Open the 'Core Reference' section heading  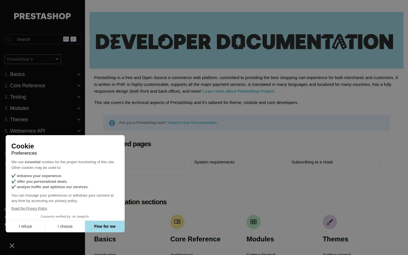[x=195, y=239]
